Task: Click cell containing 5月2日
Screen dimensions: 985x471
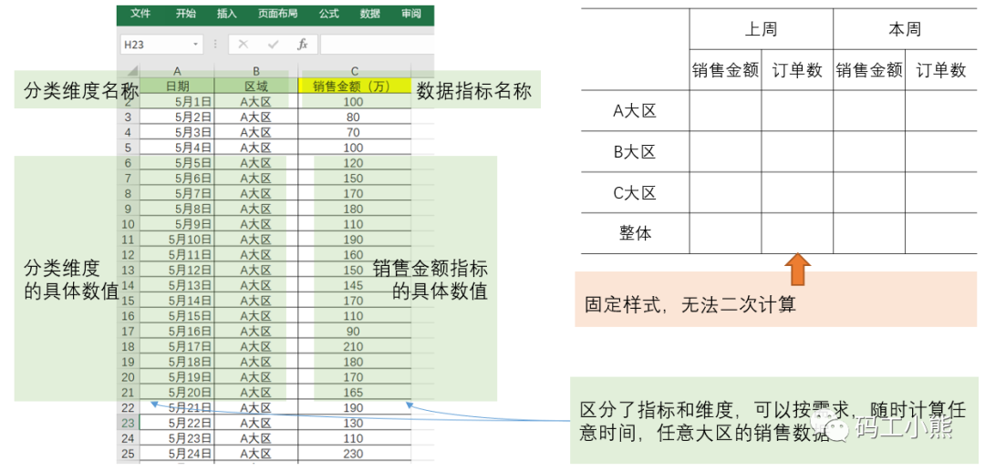Action: 177,117
